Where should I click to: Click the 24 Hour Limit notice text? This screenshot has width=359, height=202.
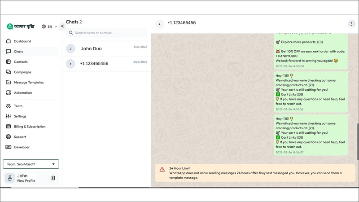tap(255, 173)
